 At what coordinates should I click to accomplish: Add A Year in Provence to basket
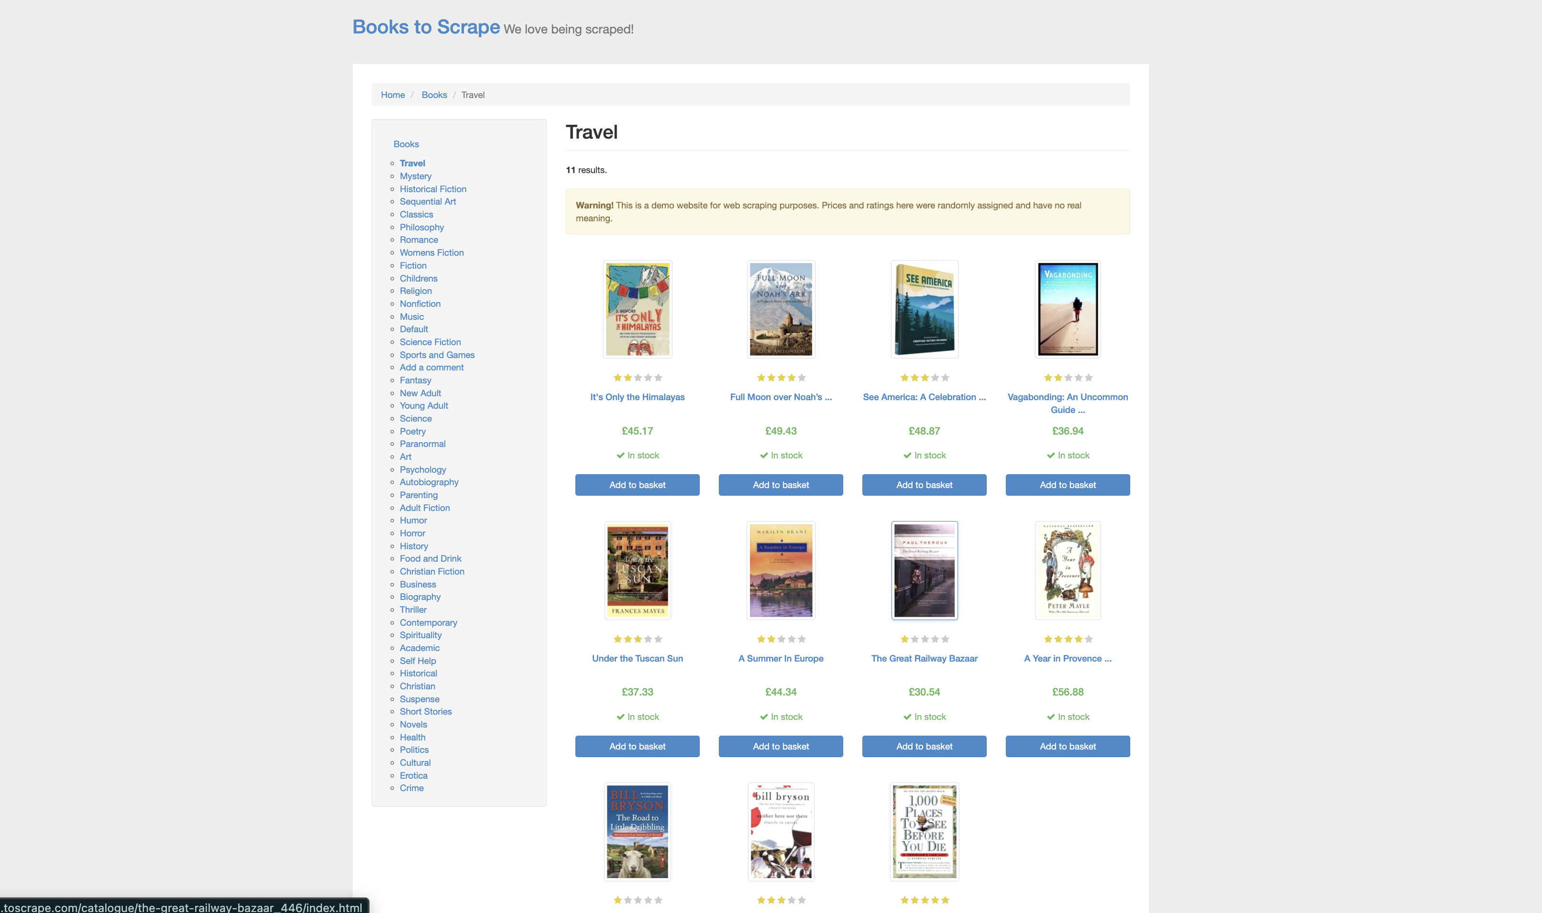pos(1068,746)
